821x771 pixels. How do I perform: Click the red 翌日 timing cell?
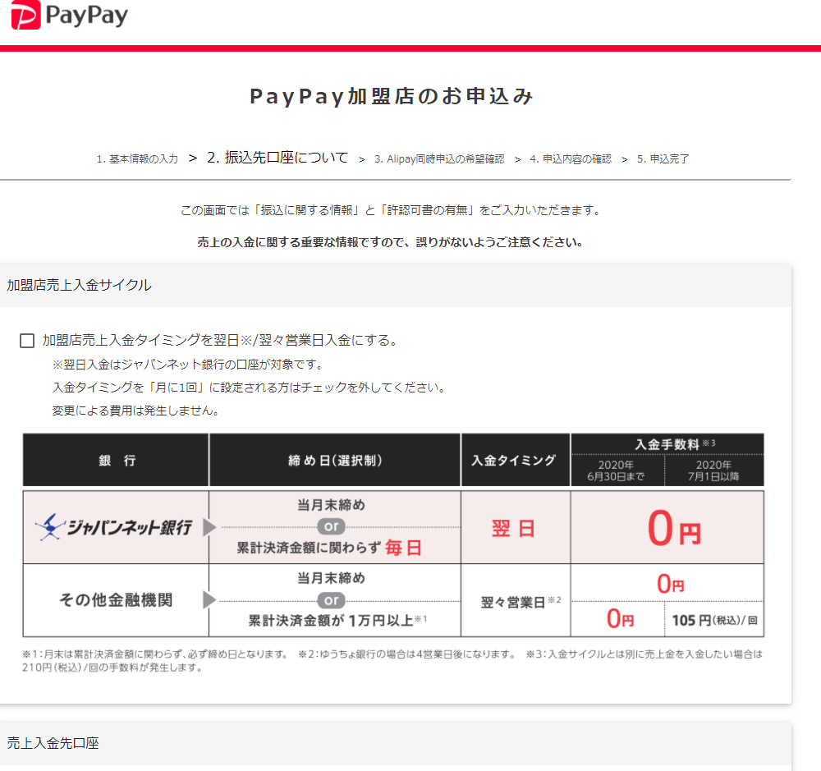[x=516, y=526]
